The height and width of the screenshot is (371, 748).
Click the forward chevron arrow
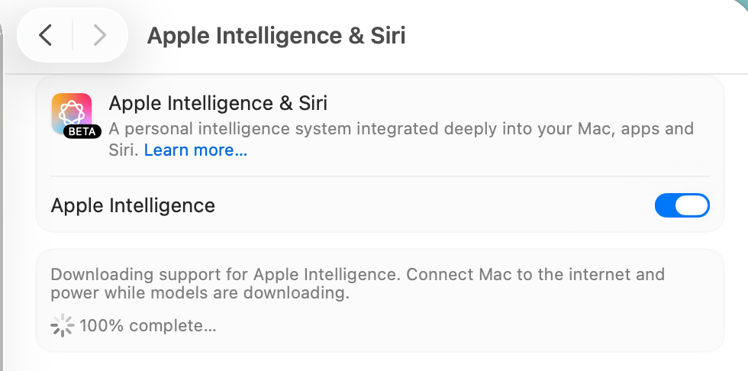click(x=99, y=35)
